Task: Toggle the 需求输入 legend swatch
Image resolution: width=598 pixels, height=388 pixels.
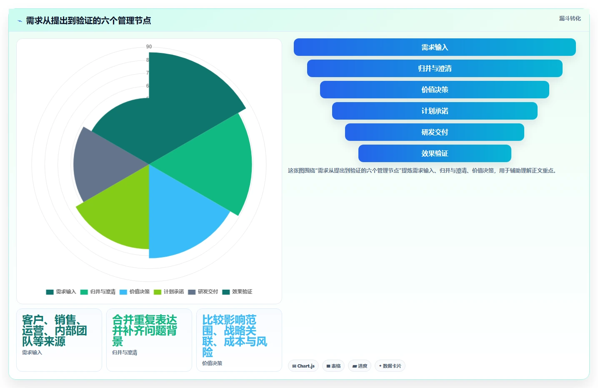Action: [50, 292]
